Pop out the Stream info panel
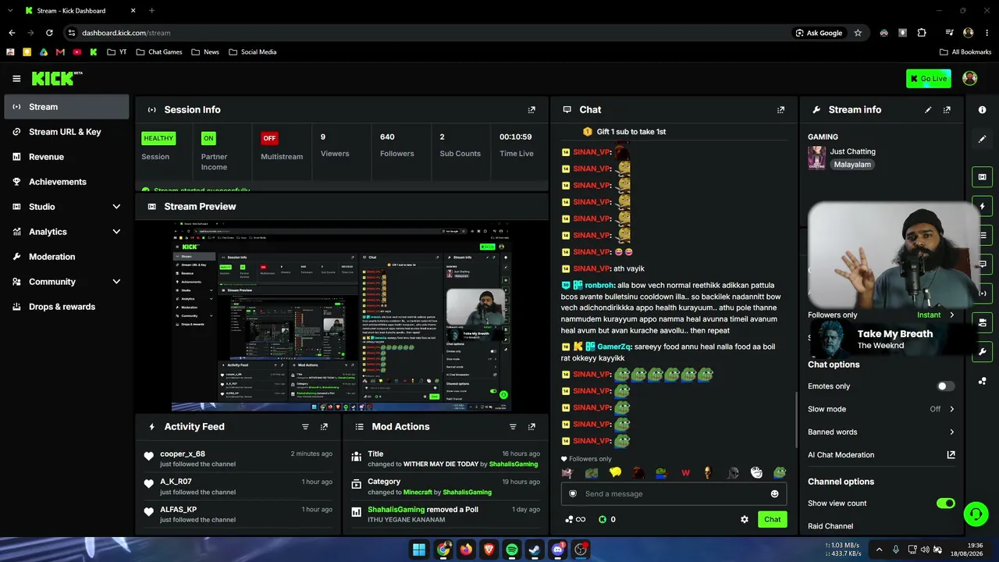The image size is (999, 562). (x=947, y=110)
